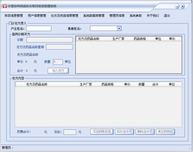Click 药品规格 header in 处方内容 table
The width and height of the screenshot is (193, 152).
click(x=107, y=84)
